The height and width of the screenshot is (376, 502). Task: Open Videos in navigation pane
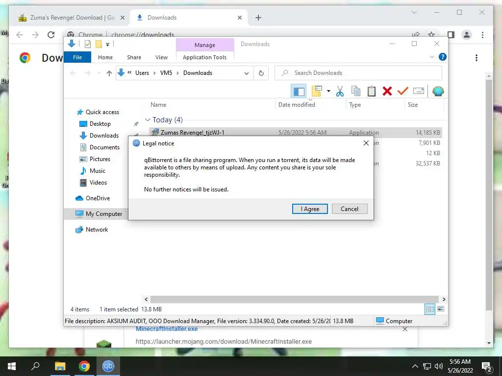[x=98, y=183]
